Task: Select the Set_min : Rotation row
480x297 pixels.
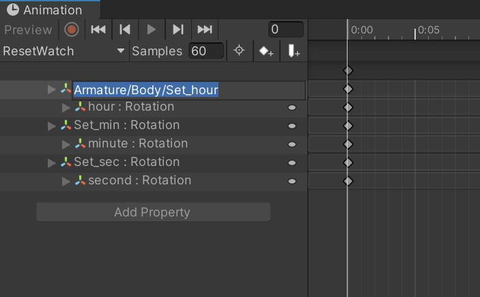Action: click(154, 126)
